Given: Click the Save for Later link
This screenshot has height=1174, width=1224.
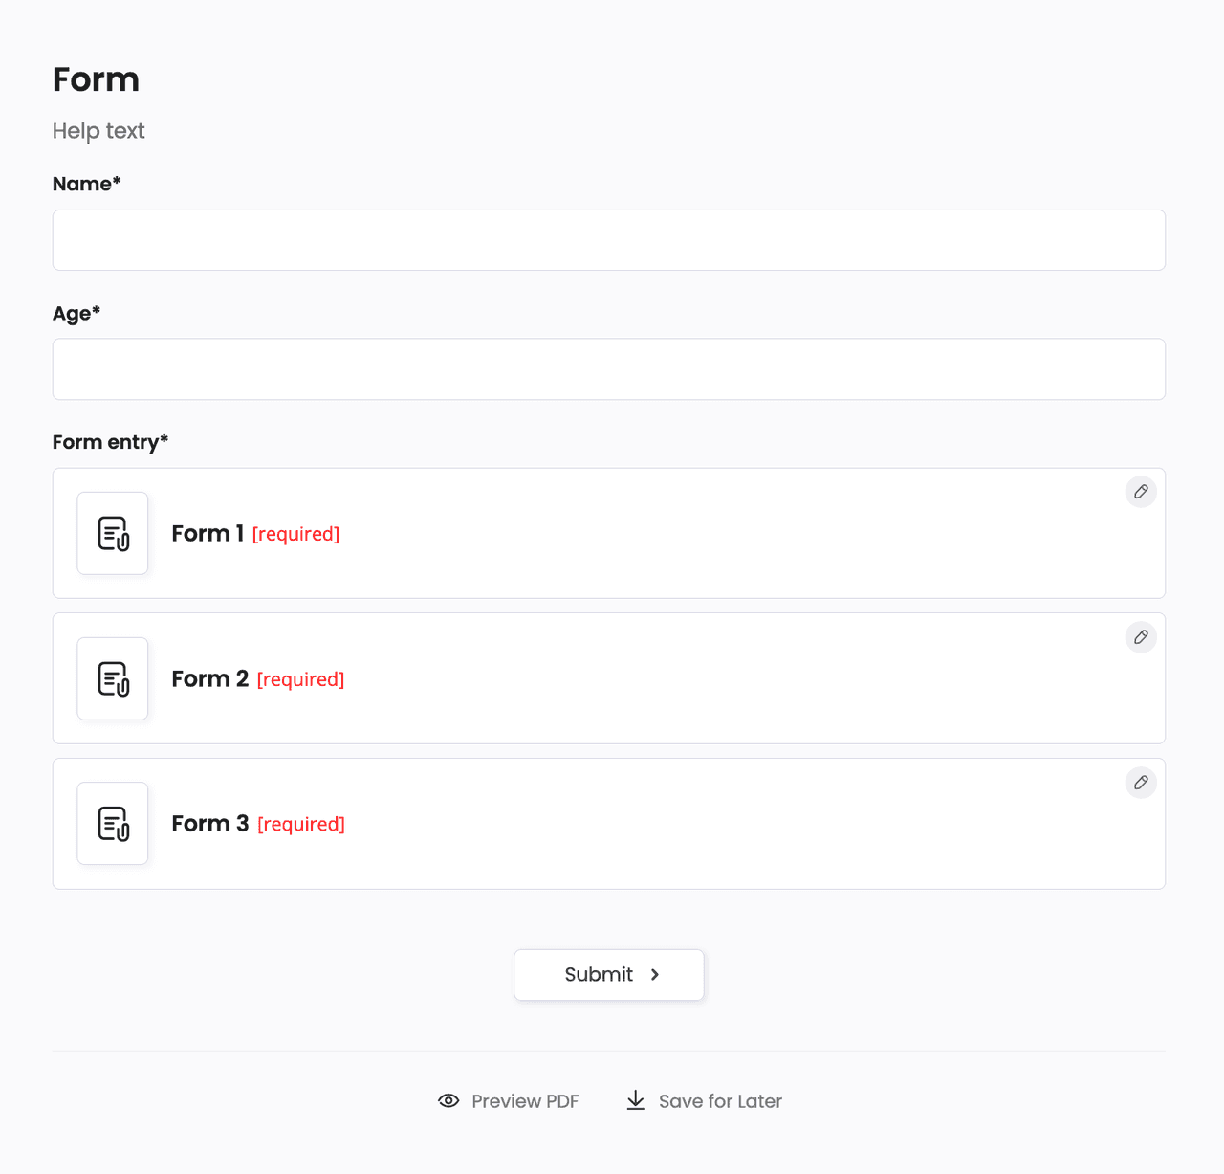Looking at the screenshot, I should point(720,1101).
